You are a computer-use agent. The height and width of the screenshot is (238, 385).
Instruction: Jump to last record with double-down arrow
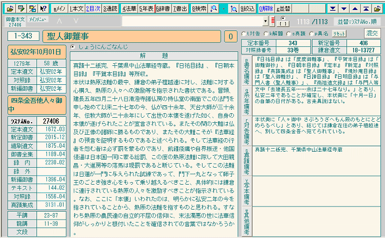point(333,8)
